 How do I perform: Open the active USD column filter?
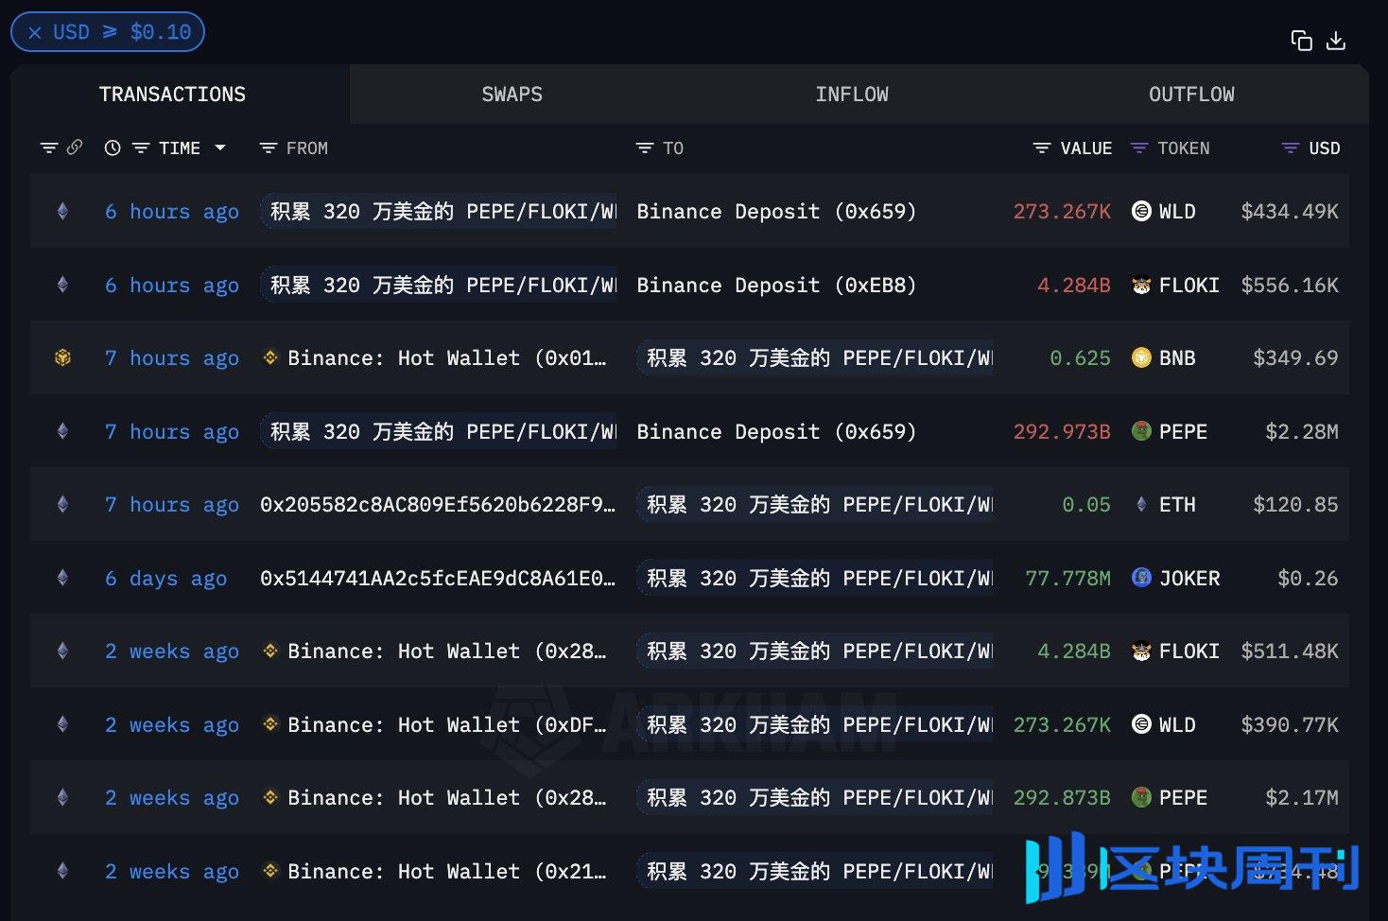(1290, 148)
